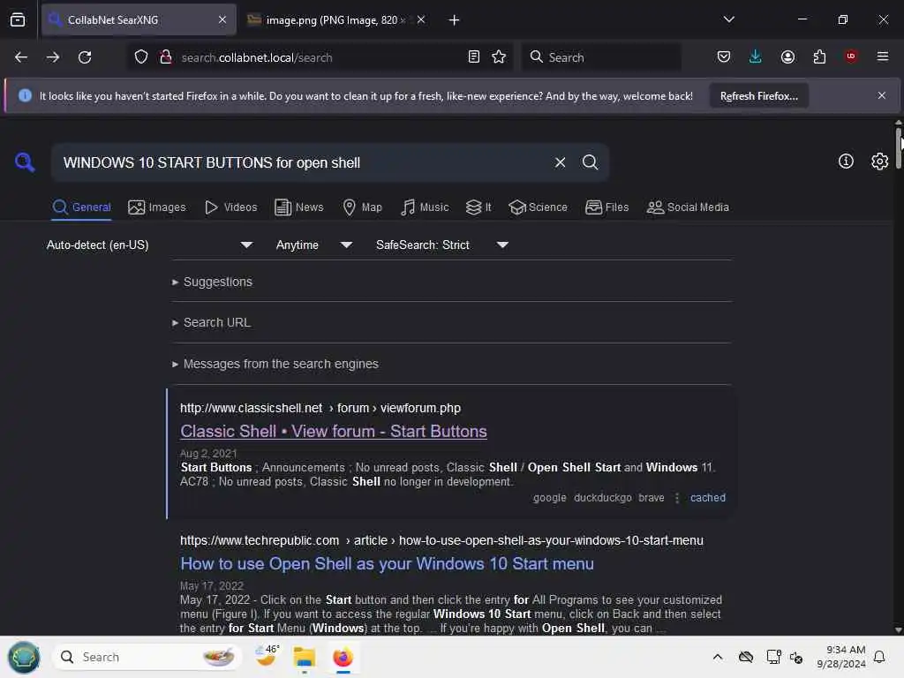The width and height of the screenshot is (904, 678).
Task: Bookmark this page with the star icon
Action: [499, 56]
